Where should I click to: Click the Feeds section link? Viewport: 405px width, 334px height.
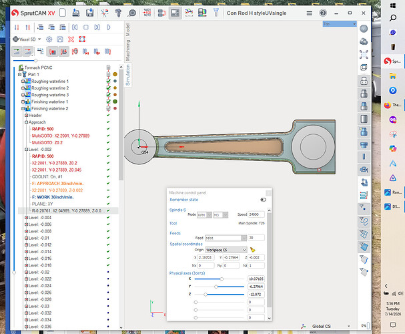coord(175,233)
